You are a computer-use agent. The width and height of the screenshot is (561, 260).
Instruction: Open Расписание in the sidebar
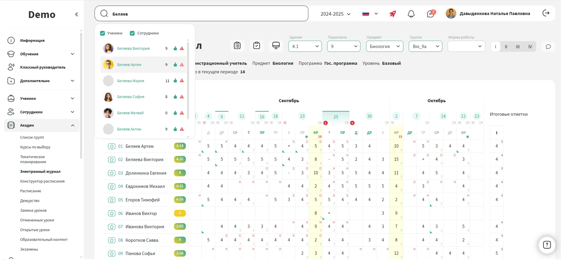[31, 191]
